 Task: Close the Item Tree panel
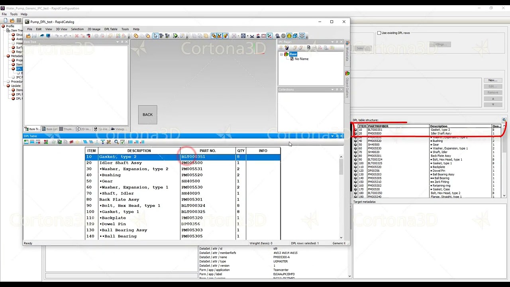[126, 42]
